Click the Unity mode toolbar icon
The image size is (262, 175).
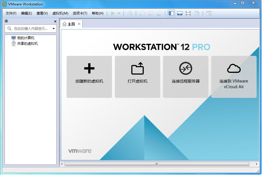pos(197,13)
